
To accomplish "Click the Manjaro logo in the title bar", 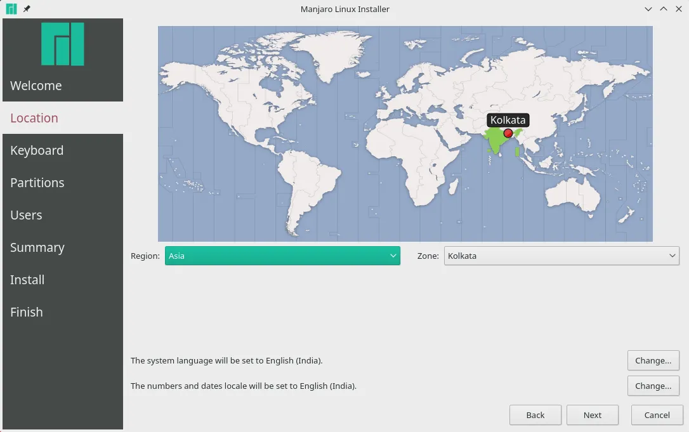I will click(11, 9).
